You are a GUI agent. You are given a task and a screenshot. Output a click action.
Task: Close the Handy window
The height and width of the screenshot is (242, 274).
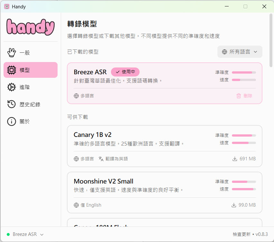click(264, 6)
